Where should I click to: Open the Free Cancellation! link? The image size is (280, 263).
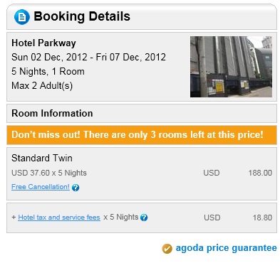tap(41, 187)
